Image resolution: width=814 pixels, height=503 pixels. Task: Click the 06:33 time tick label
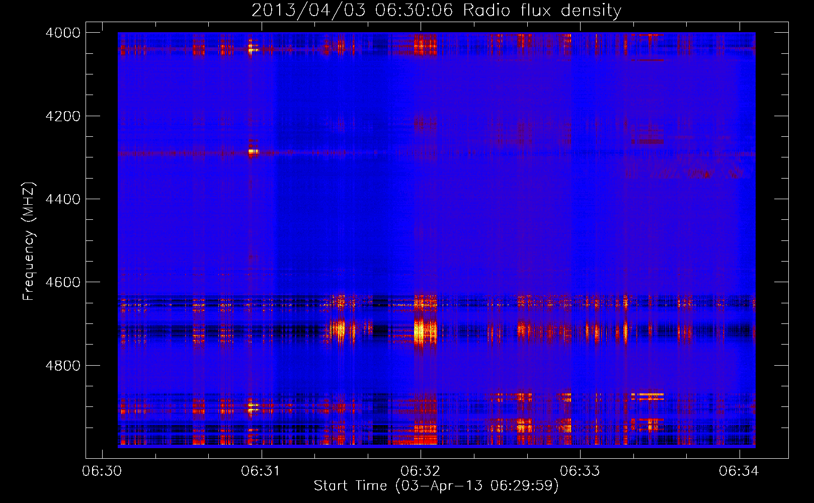(580, 471)
